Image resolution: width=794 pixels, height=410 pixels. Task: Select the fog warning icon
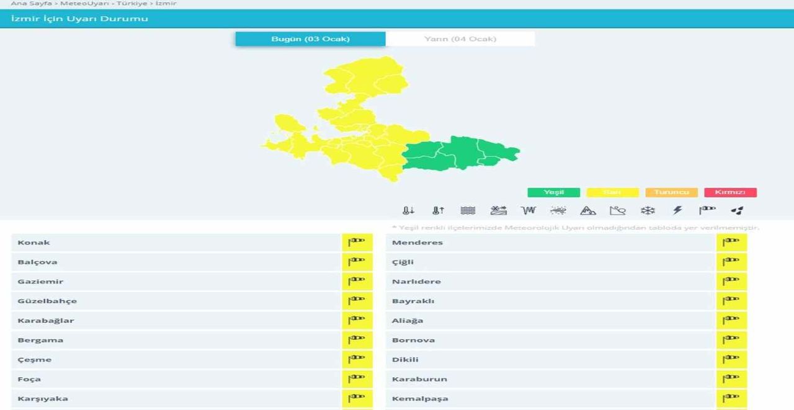pos(468,211)
